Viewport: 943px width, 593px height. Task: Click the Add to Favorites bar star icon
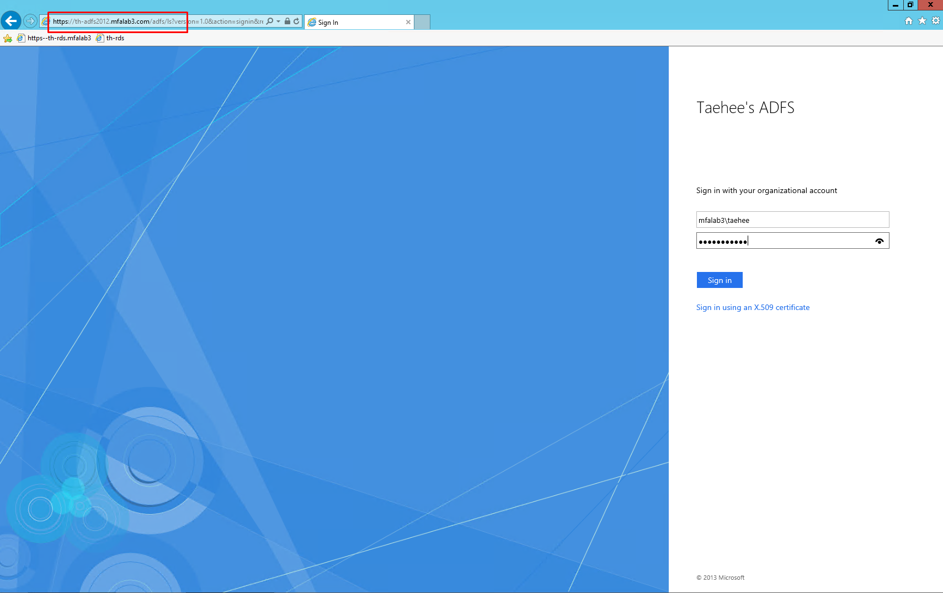(8, 38)
